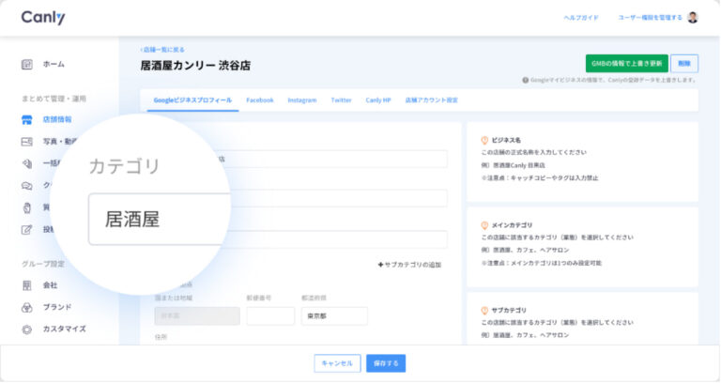Open the 店舗アカウント設定 tab
Image resolution: width=721 pixels, height=383 pixels.
point(431,100)
